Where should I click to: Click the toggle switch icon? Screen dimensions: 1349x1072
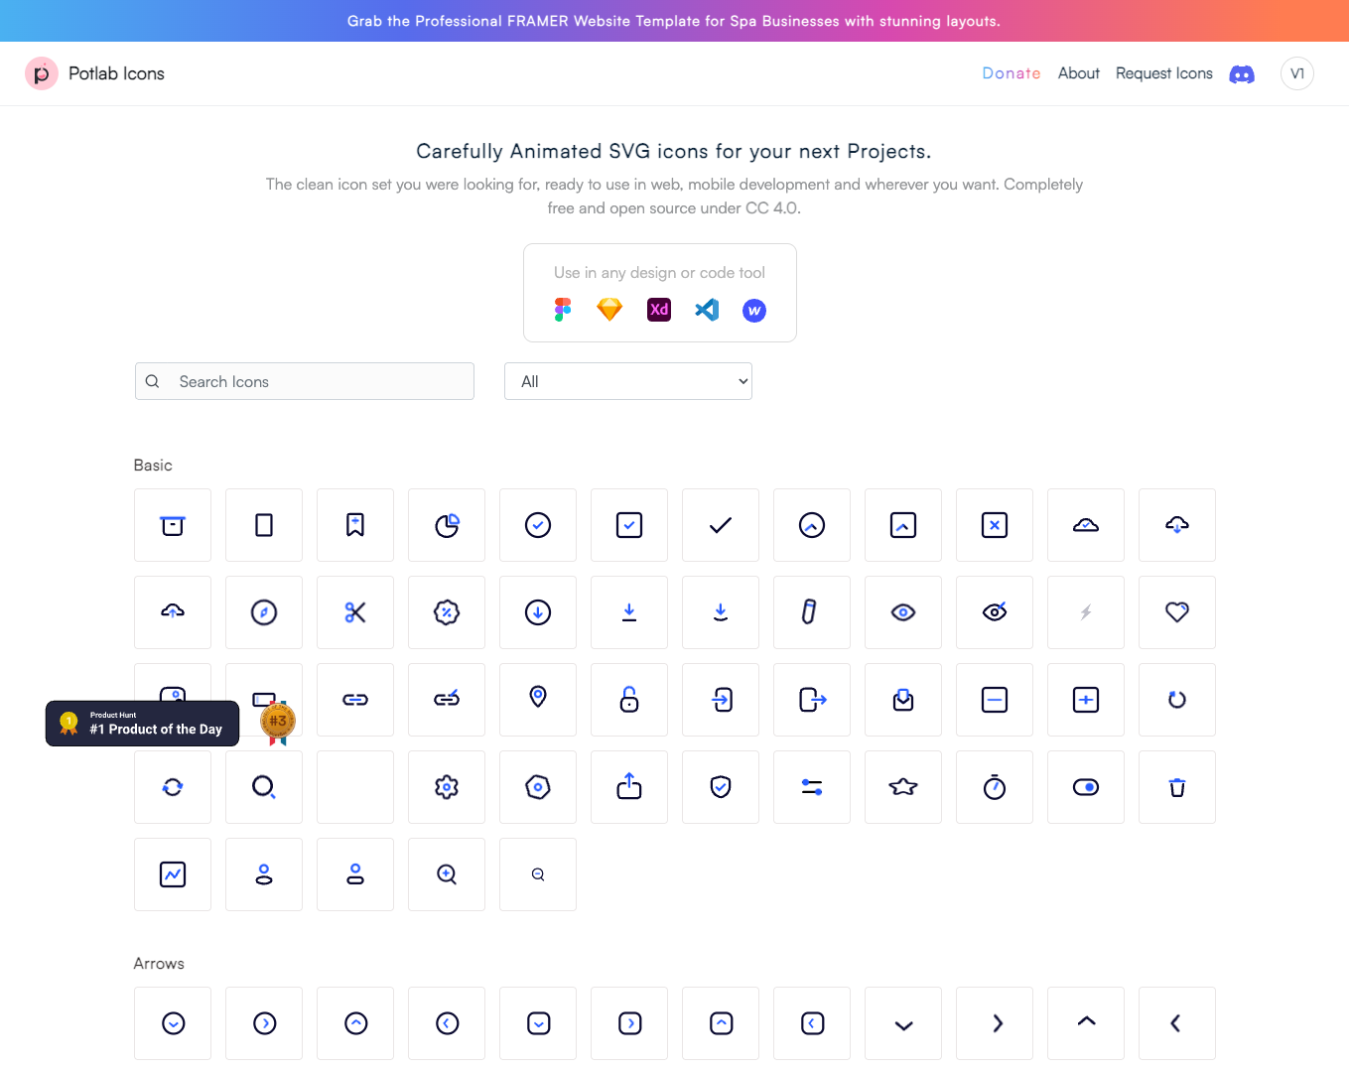(1085, 787)
